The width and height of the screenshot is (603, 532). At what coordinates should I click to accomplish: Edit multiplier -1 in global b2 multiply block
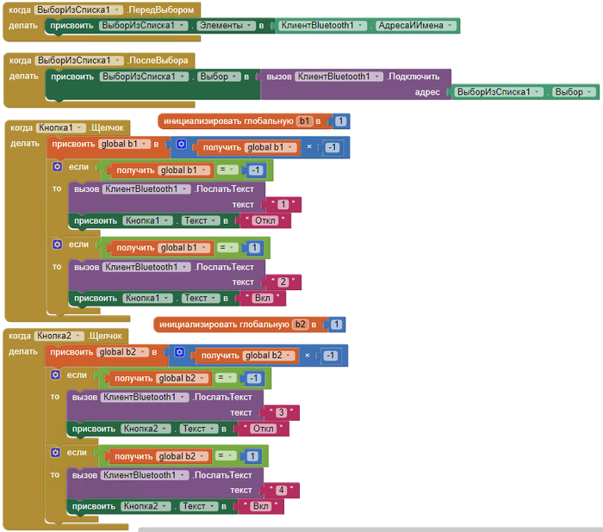point(330,356)
